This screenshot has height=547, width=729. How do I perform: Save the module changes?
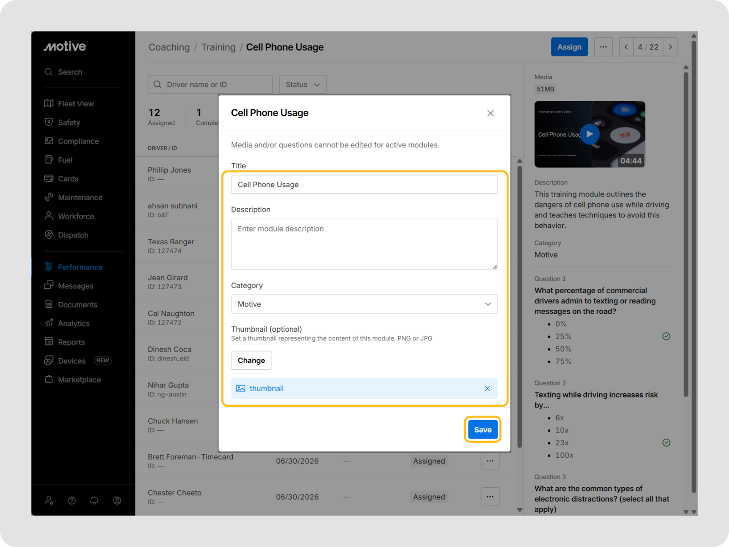pyautogui.click(x=483, y=429)
